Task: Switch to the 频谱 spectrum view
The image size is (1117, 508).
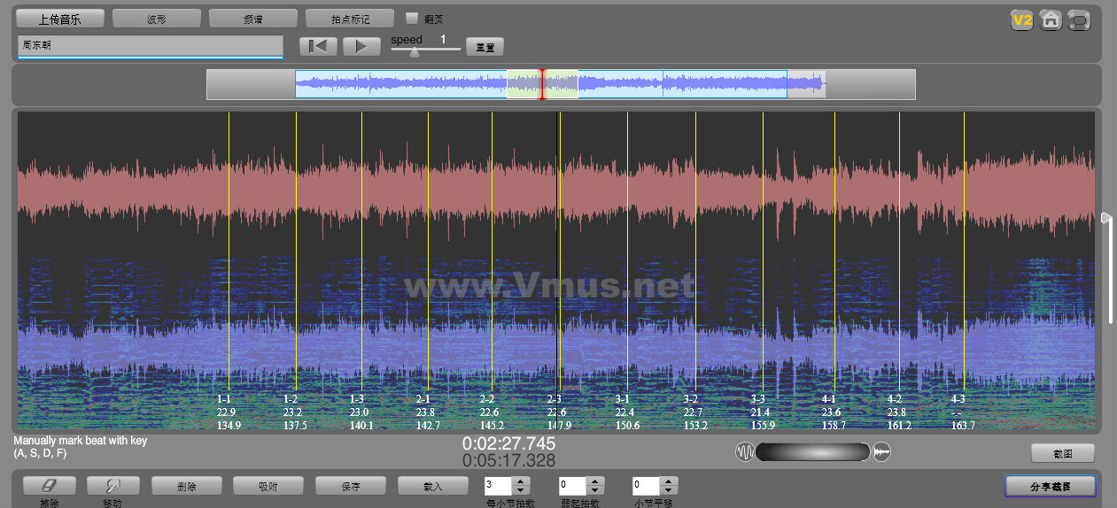Action: (x=252, y=19)
